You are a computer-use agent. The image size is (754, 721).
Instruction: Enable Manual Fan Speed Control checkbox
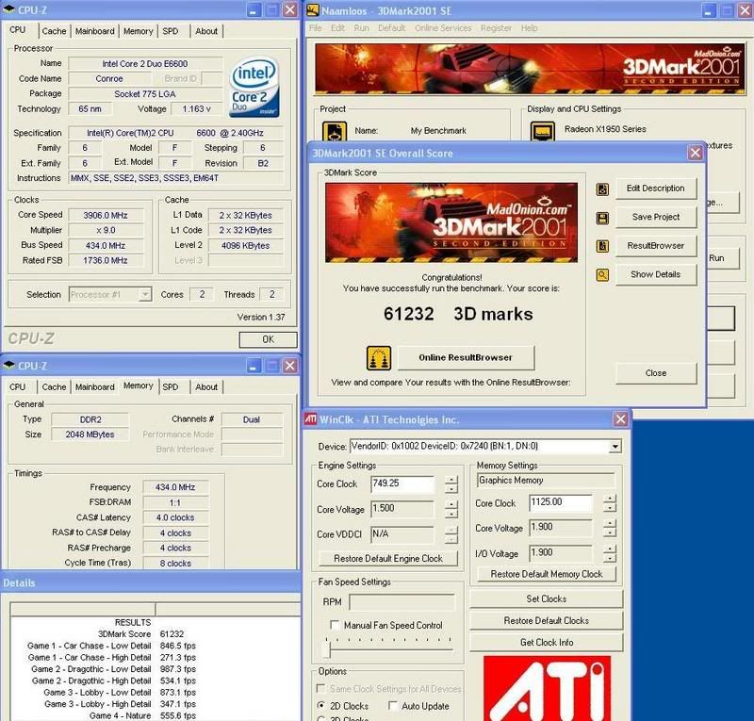pos(335,624)
